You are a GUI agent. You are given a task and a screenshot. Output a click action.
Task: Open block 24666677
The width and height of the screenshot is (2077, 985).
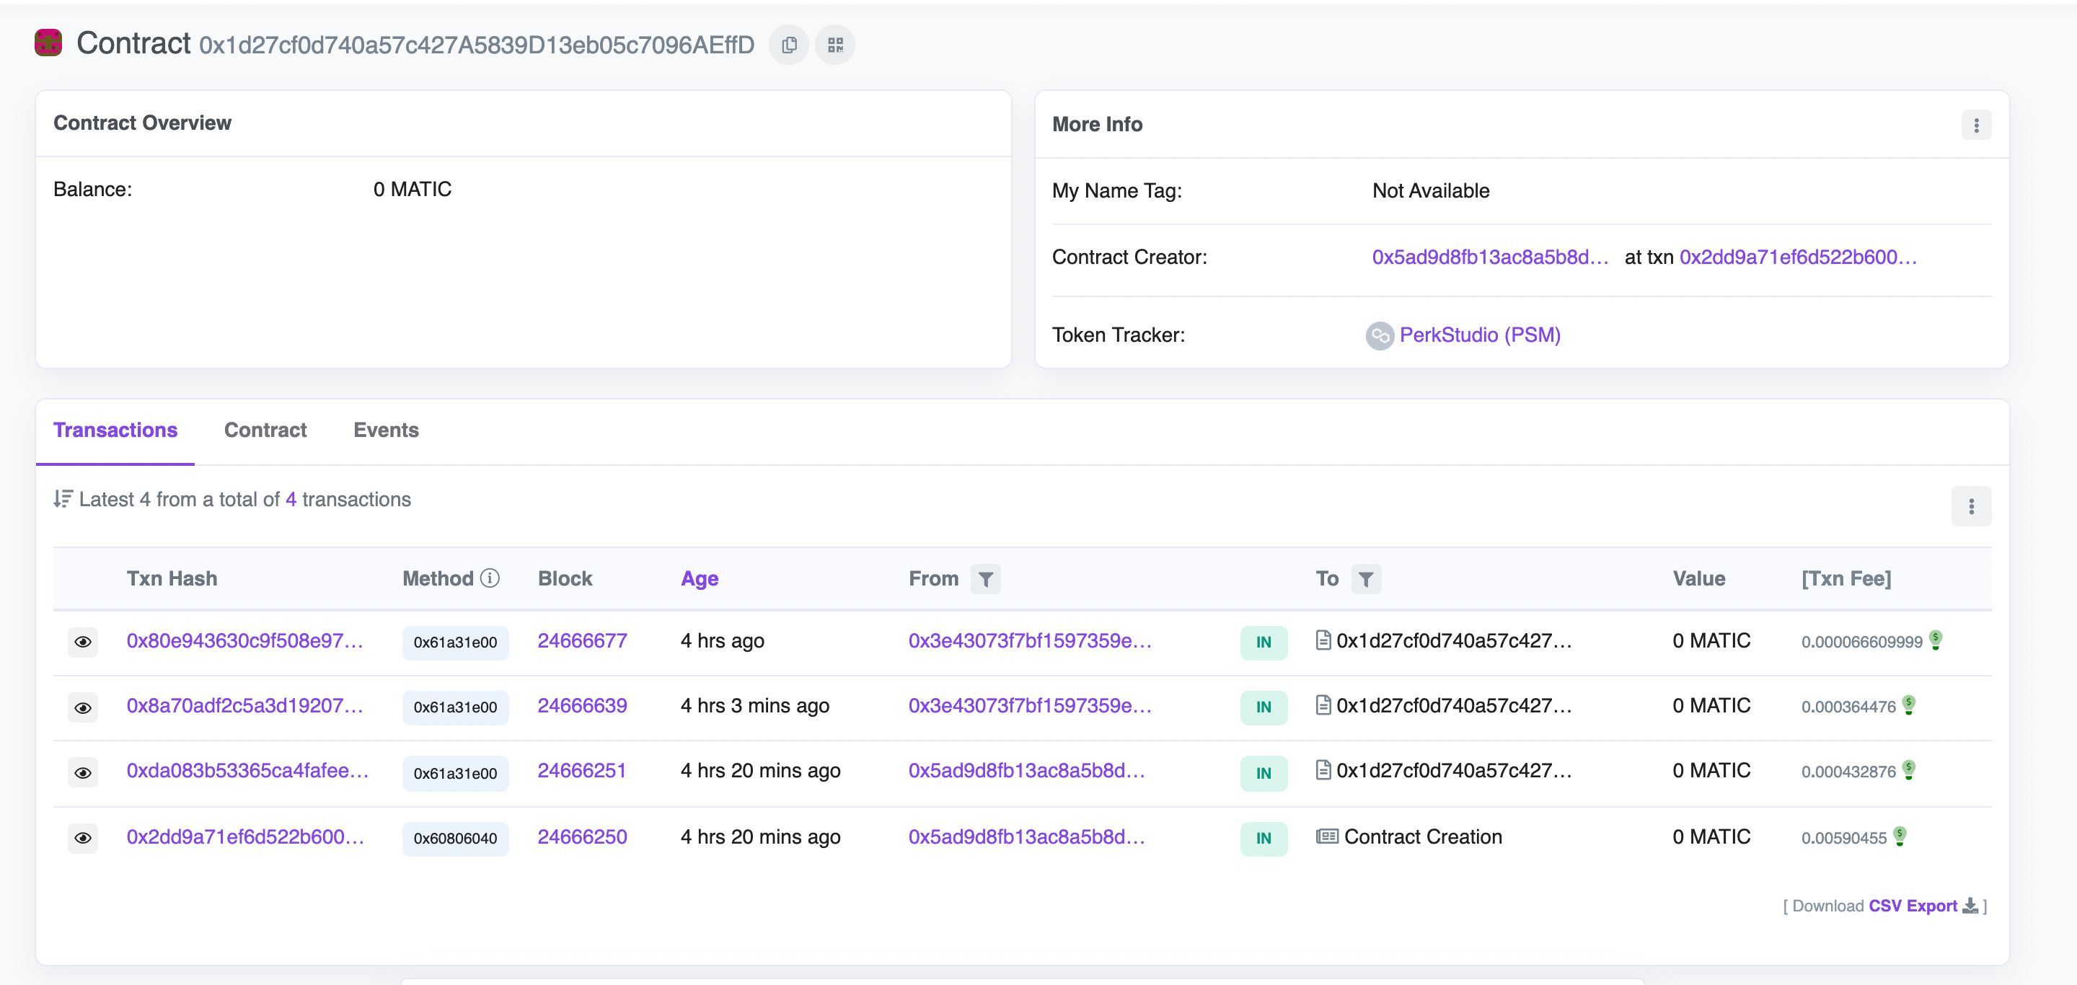click(x=582, y=641)
